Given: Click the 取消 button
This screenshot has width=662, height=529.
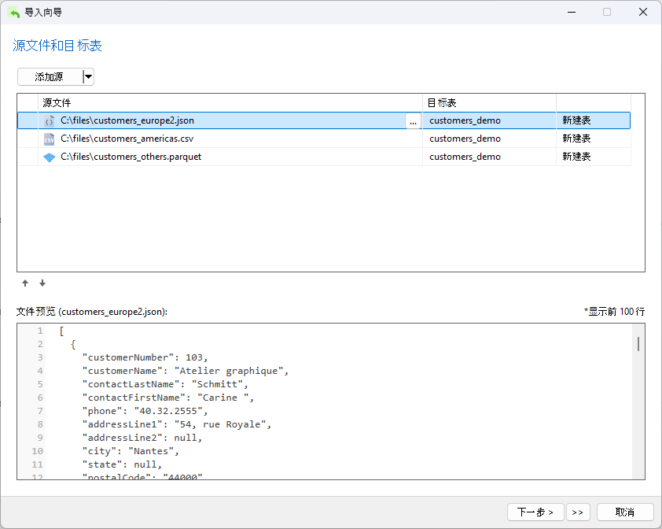Looking at the screenshot, I should (625, 512).
